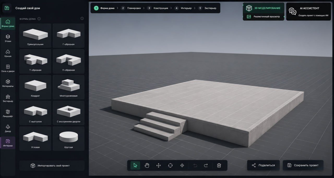Open the Экстерьер sidebar section
Screen dimensions: 334x178
[x=8, y=98]
